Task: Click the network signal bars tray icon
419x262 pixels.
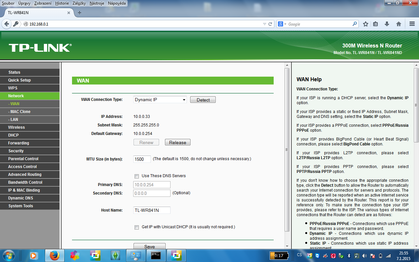Action: (x=388, y=256)
